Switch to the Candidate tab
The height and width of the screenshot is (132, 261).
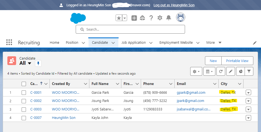[x=100, y=43]
